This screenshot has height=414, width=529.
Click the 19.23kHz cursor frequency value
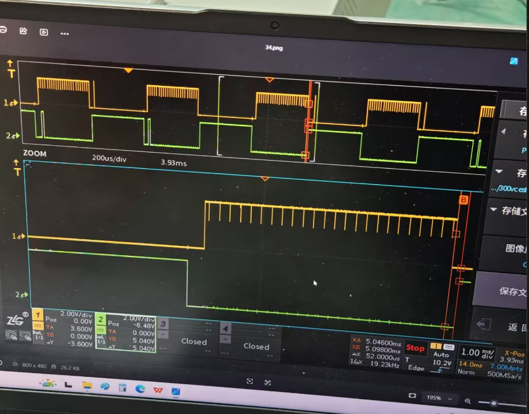click(385, 364)
